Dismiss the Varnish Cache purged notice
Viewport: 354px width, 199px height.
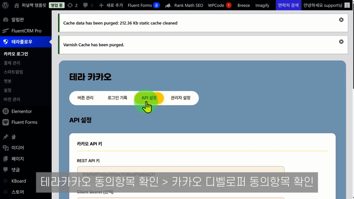pos(341,42)
